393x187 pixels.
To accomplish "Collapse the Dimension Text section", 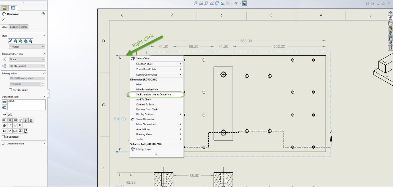I will tap(44, 97).
